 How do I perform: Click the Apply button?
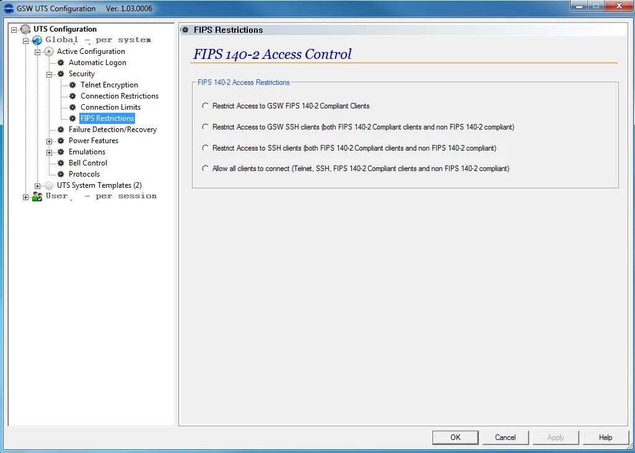[x=556, y=438]
